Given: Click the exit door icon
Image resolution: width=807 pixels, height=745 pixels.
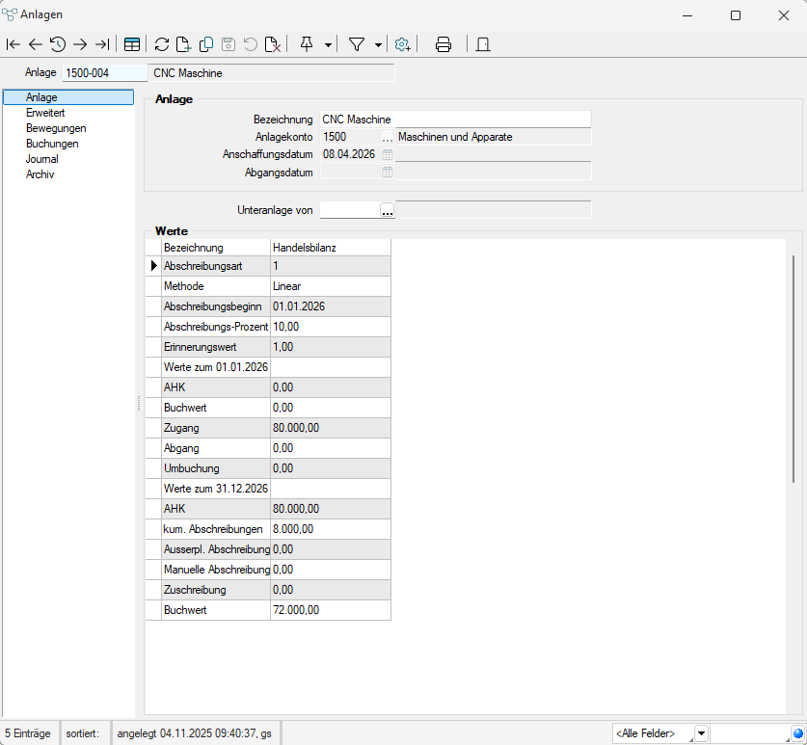Looking at the screenshot, I should [x=483, y=44].
